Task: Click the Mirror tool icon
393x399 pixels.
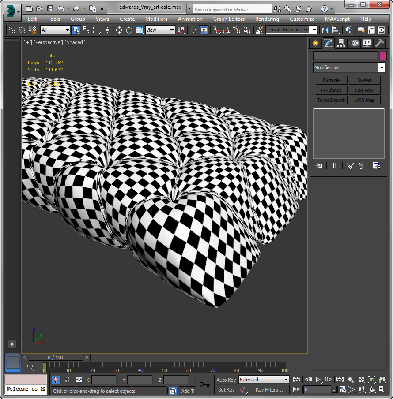Action: pyautogui.click(x=325, y=30)
